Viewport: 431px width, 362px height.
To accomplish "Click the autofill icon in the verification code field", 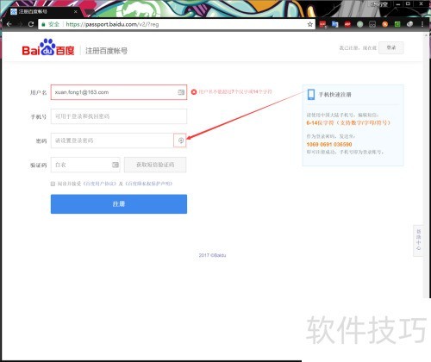I will pyautogui.click(x=116, y=165).
